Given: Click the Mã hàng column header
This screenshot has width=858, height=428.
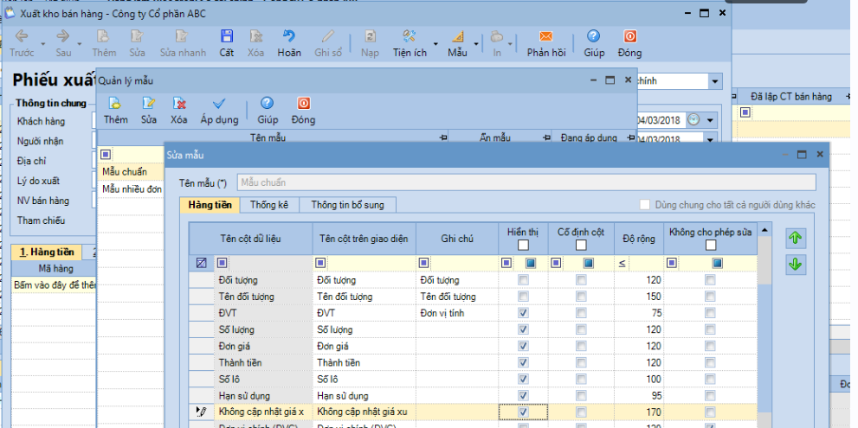Looking at the screenshot, I should click(x=55, y=268).
